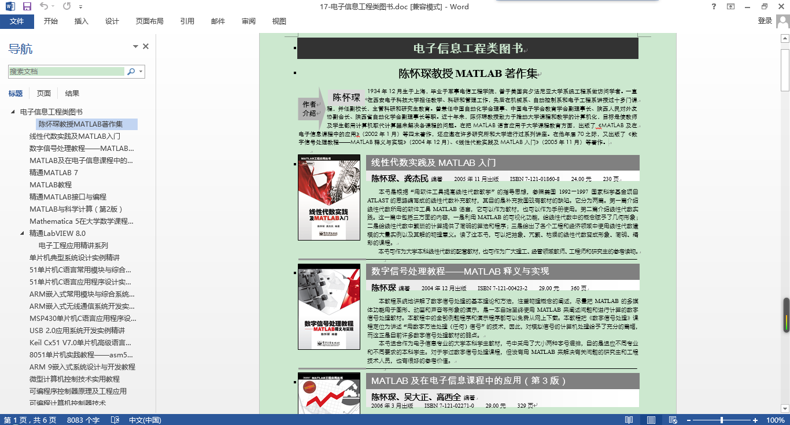Jump to heading 精通LabVIEW 8.0
The image size is (790, 425).
tap(57, 233)
